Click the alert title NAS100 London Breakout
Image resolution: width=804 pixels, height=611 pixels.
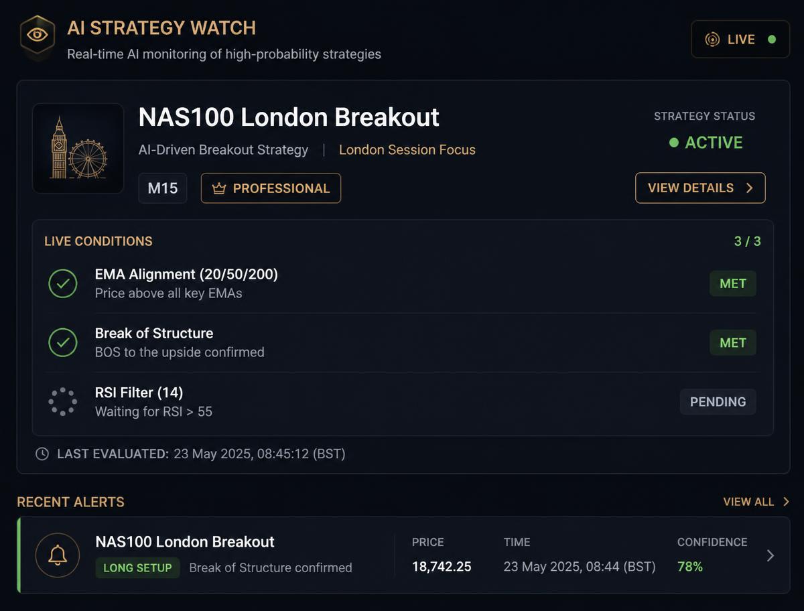(185, 542)
